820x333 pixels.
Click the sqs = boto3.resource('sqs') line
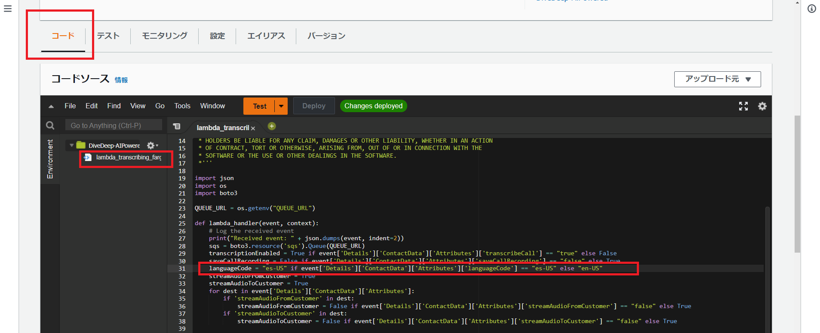[x=287, y=246]
